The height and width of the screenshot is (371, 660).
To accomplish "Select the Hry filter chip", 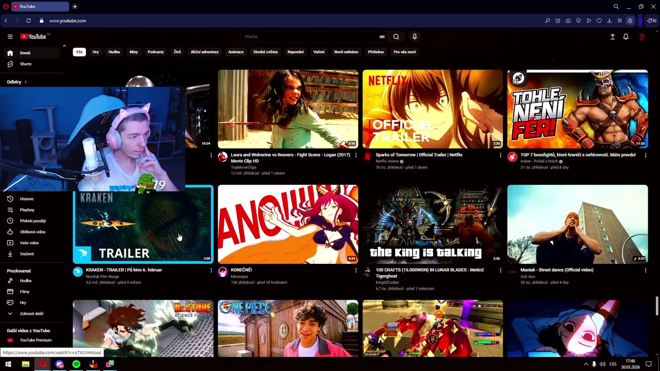I will 95,52.
